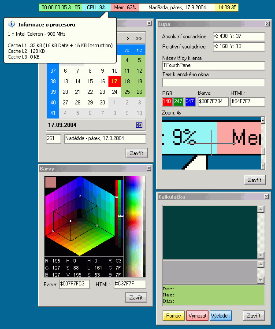Click Barvy HTML field #C37F7F
275x329 pixels.
[x=130, y=284]
